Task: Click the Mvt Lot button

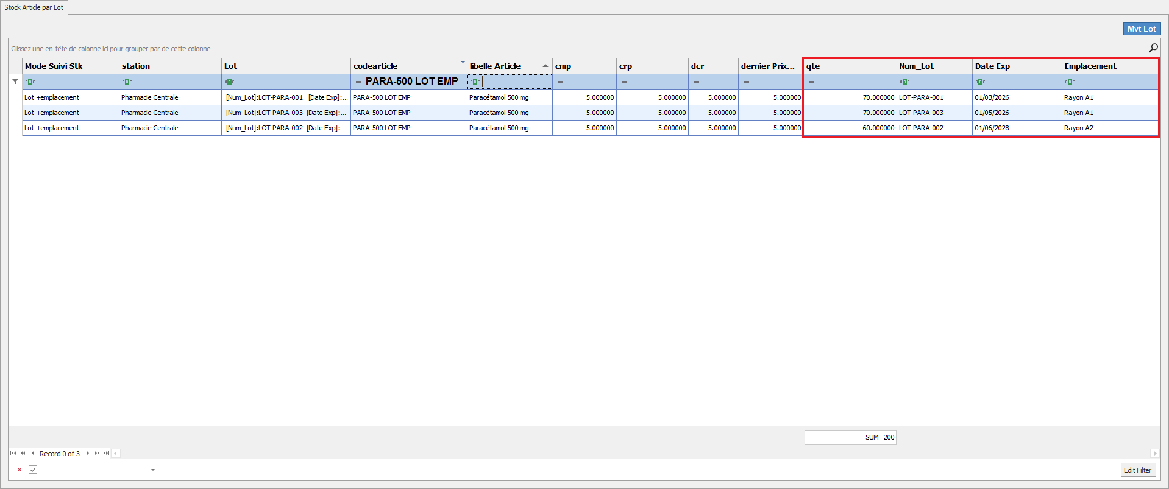Action: pyautogui.click(x=1141, y=29)
